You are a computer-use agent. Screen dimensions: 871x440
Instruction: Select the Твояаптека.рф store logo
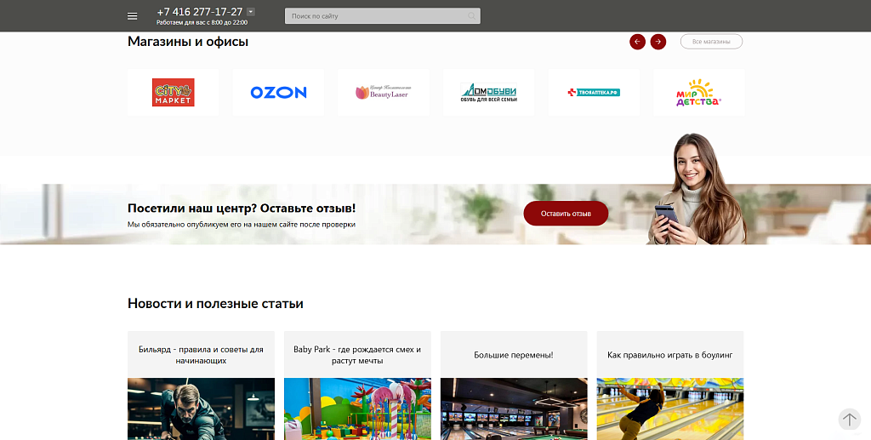(x=594, y=93)
